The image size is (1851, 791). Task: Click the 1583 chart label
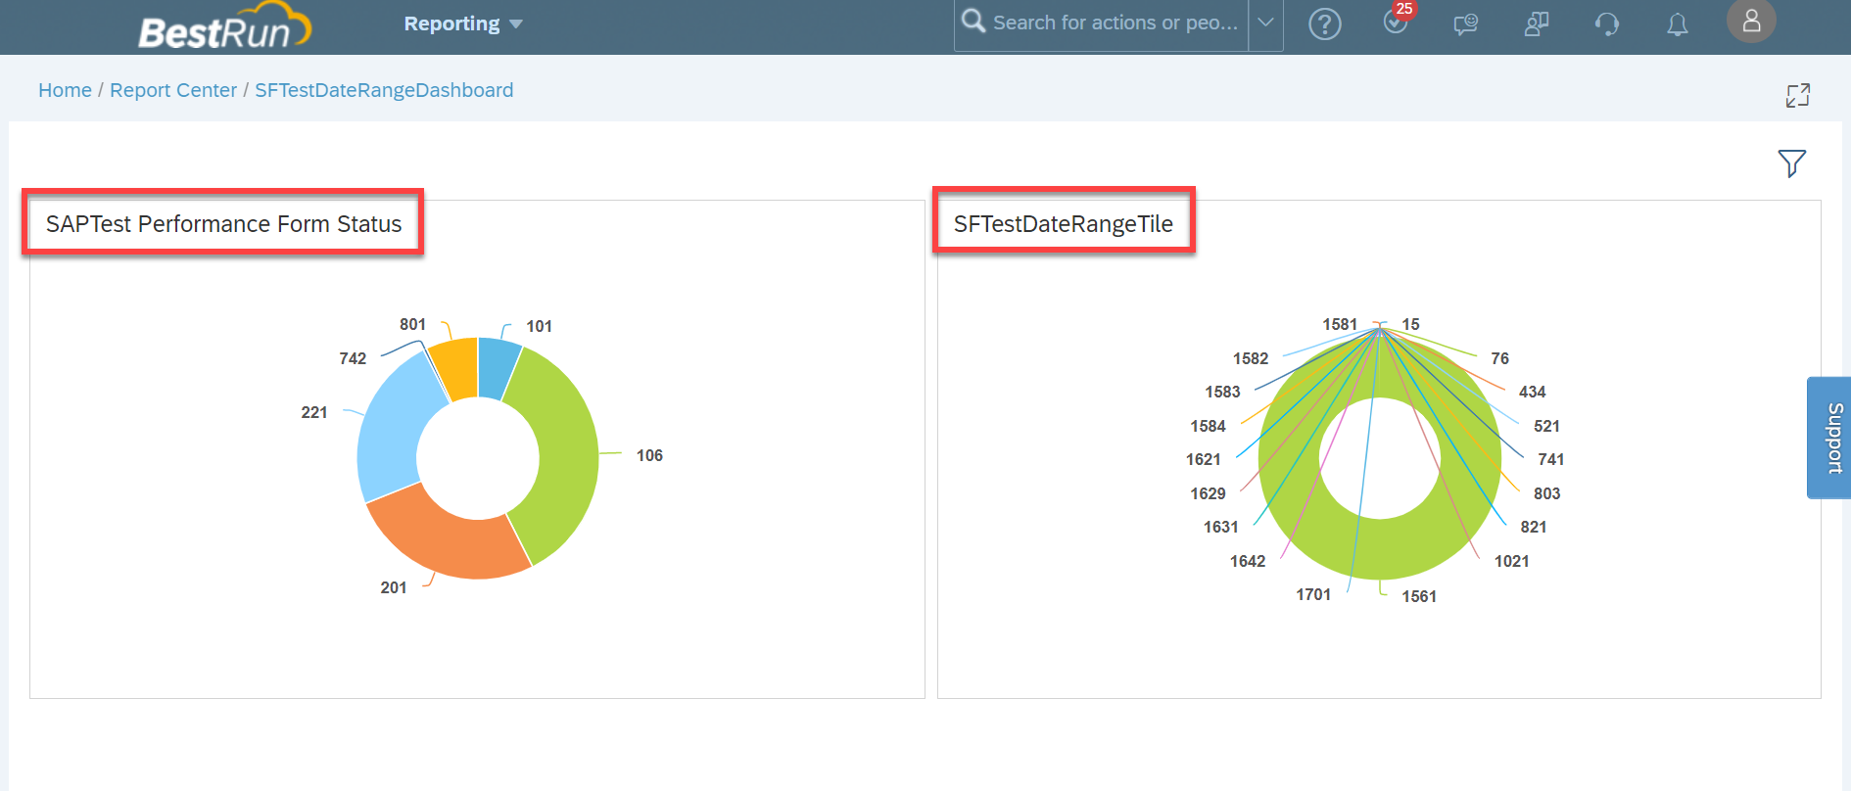click(1222, 392)
